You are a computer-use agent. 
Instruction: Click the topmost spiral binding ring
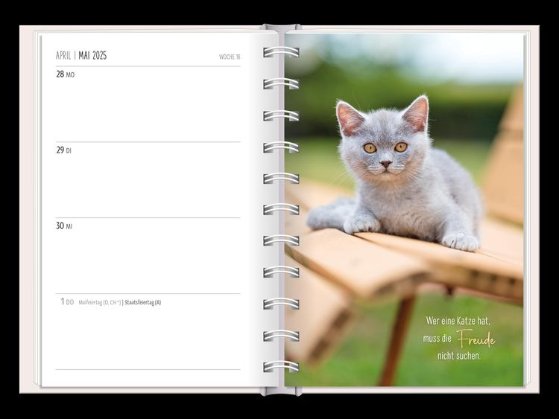pos(281,52)
